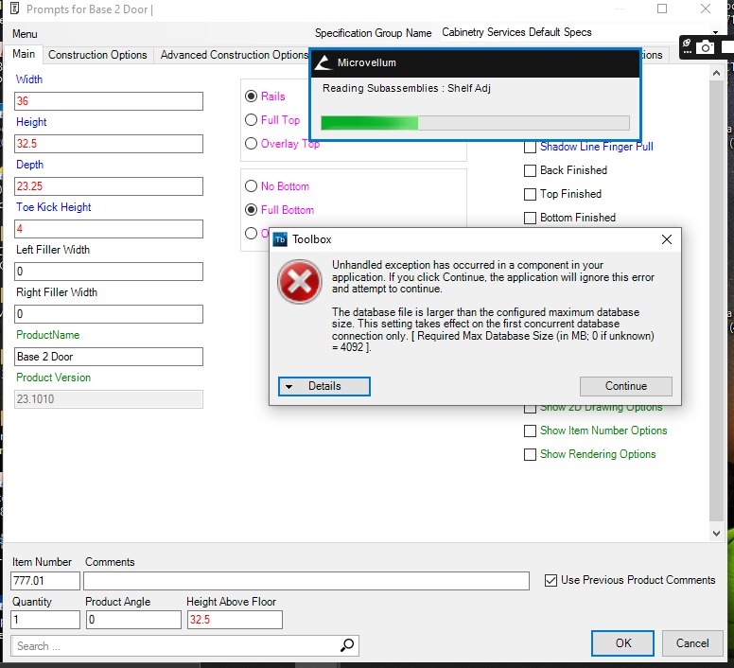The image size is (734, 668).
Task: Click the Right Filler Width field
Action: tap(109, 314)
